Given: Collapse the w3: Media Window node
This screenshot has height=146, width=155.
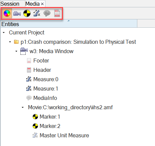Looking at the screenshot, I should 16,51.
